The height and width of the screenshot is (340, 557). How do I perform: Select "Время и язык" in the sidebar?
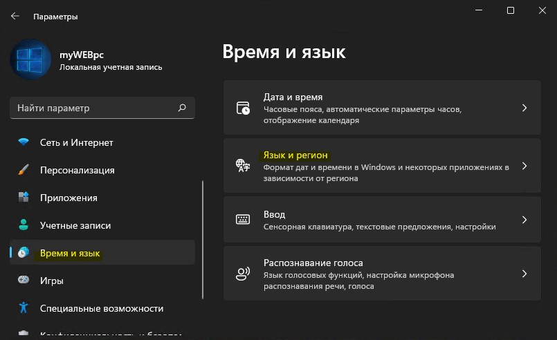102,252
